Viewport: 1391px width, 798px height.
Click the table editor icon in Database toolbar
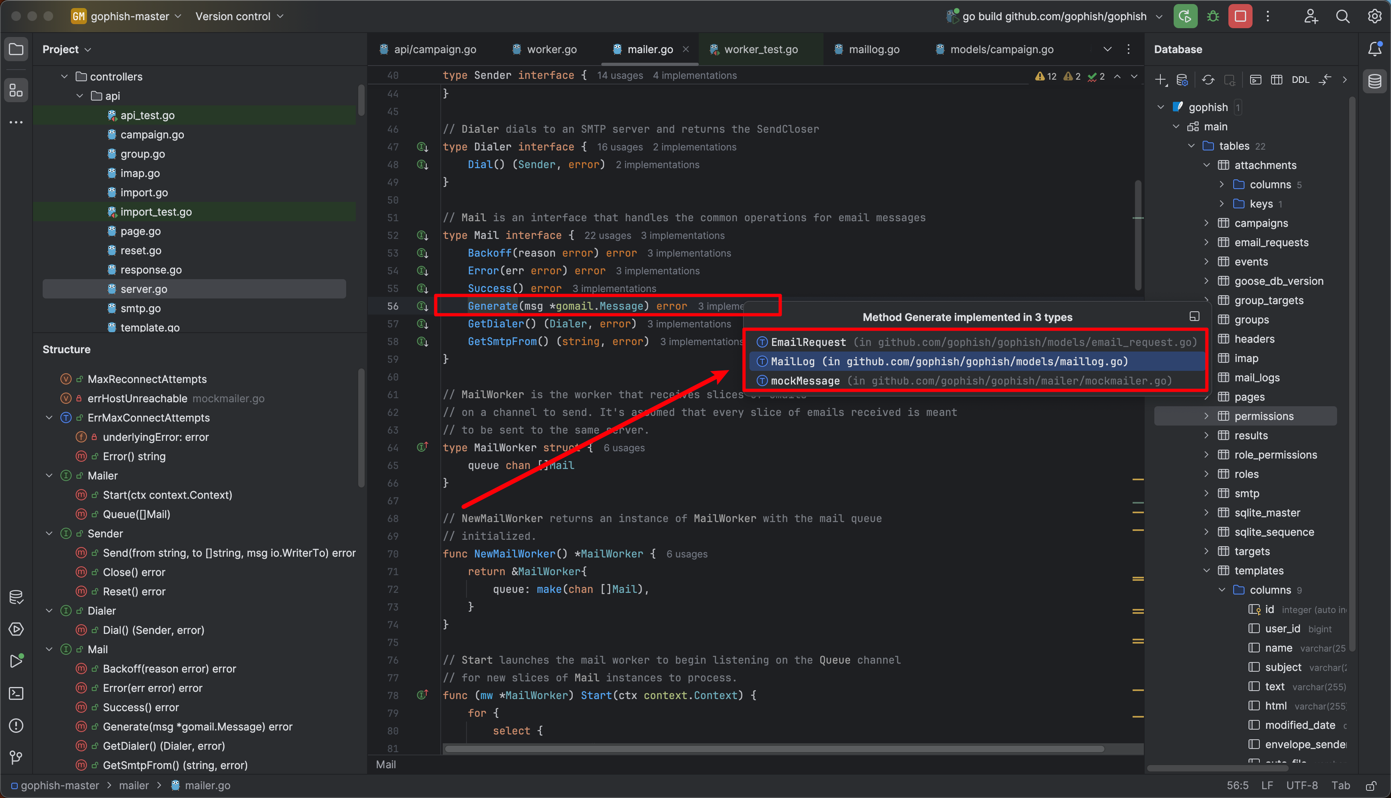tap(1276, 80)
